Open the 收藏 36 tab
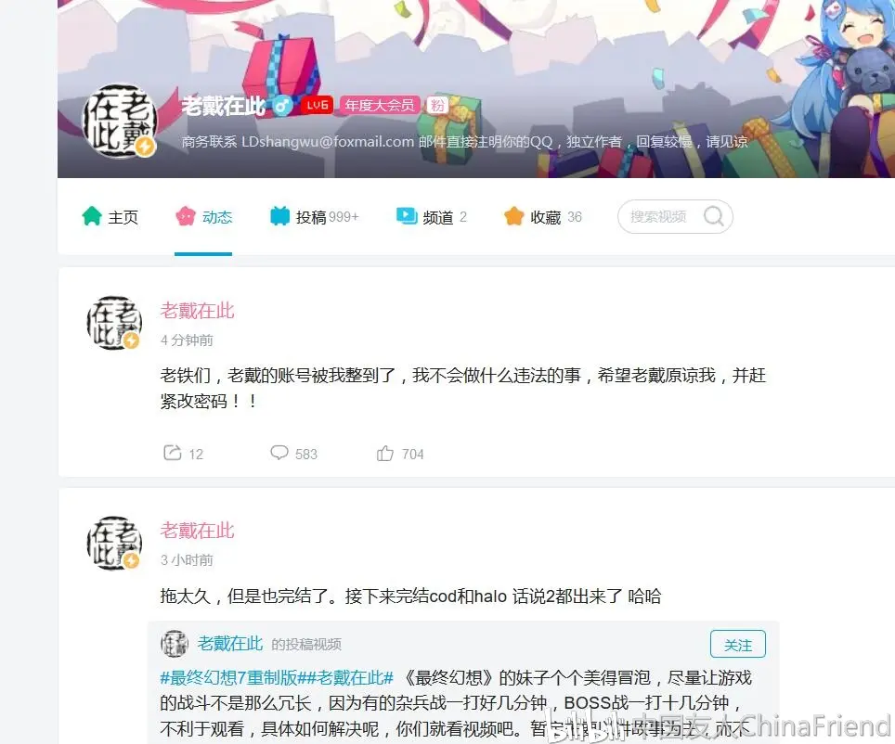 click(543, 217)
